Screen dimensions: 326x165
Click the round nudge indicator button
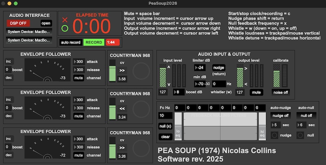(275, 135)
